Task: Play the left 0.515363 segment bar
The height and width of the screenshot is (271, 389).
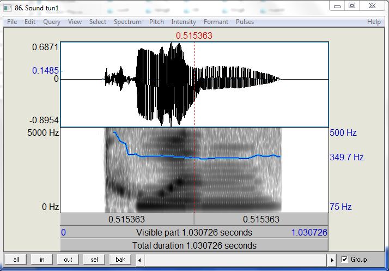Action: 127,219
